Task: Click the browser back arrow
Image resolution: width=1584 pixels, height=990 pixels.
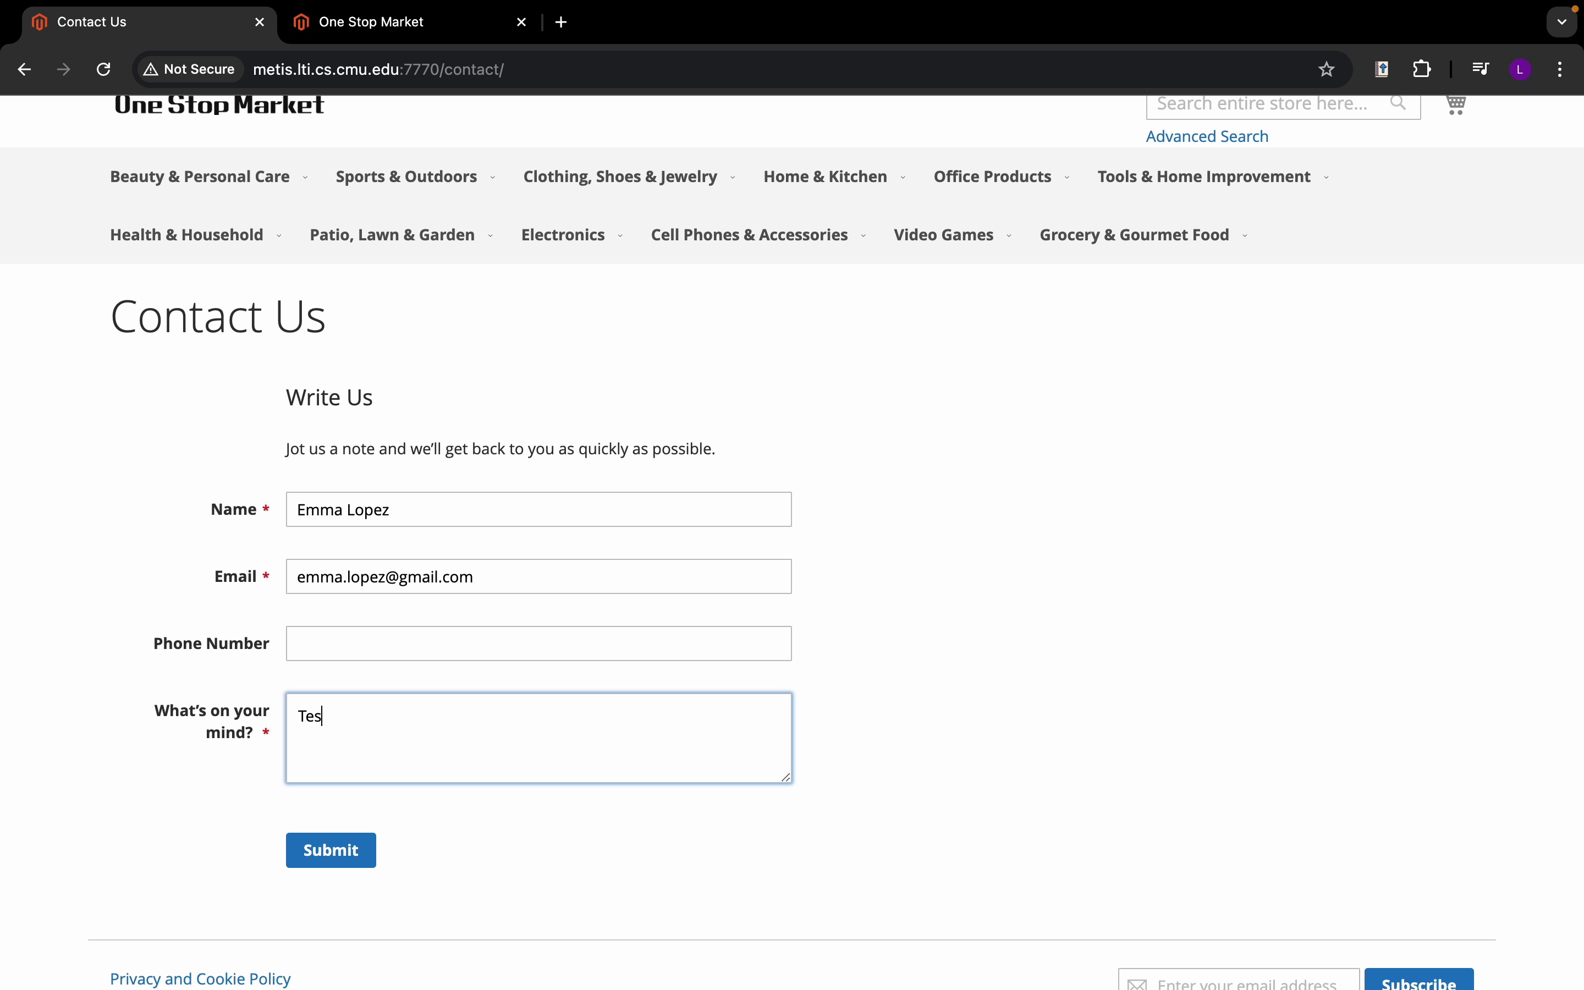Action: [x=24, y=69]
